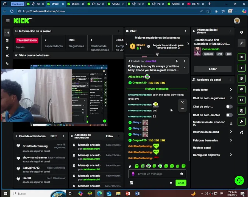This screenshot has height=197, width=248.
Task: Click the lightning bolt icon in right sidebar
Action: 241,68
